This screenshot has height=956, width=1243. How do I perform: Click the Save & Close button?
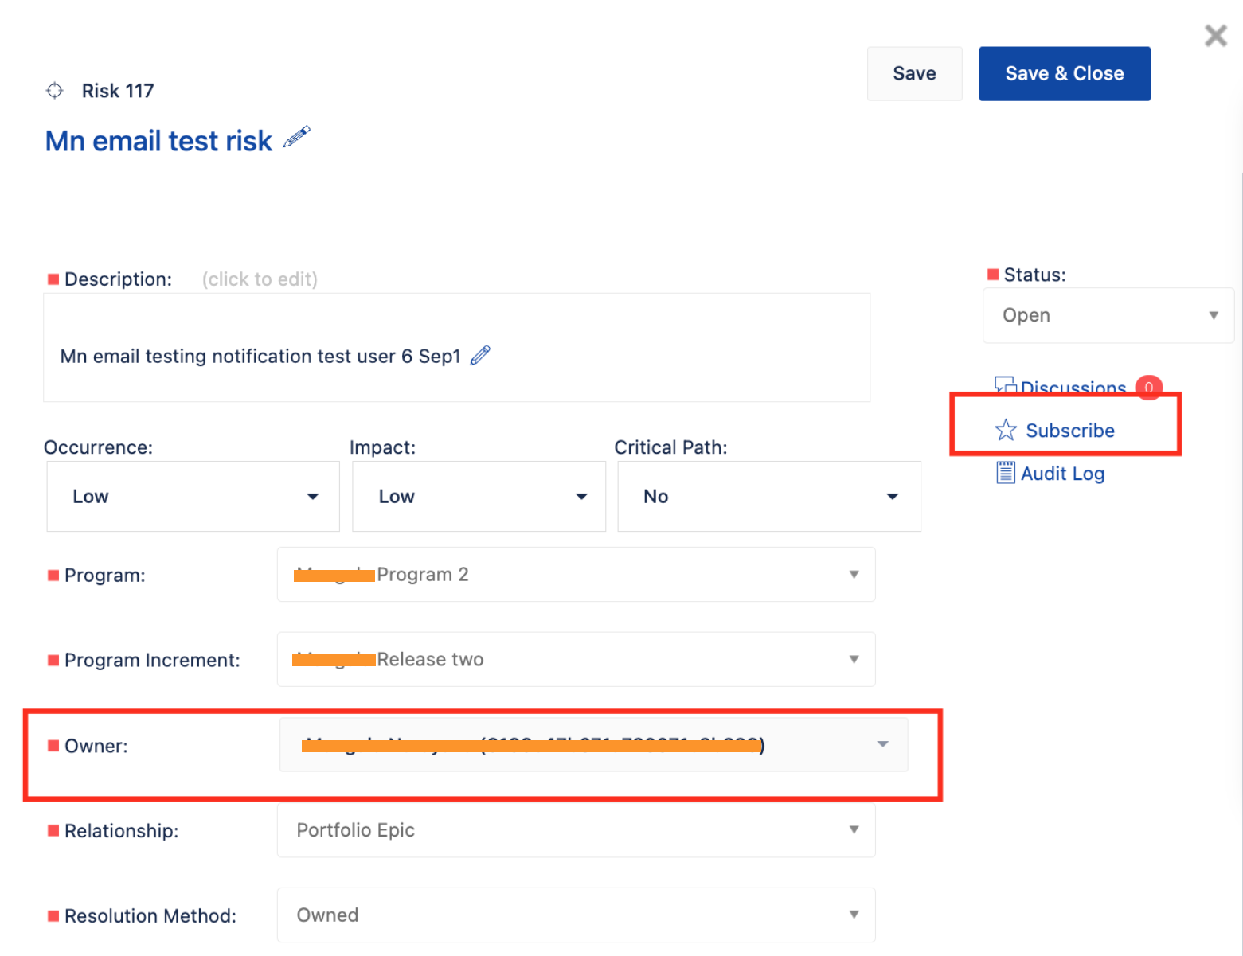(1065, 73)
